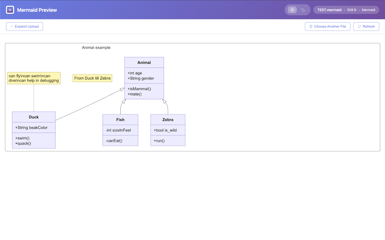Select the Duck class header
This screenshot has width=385, height=240.
point(34,117)
